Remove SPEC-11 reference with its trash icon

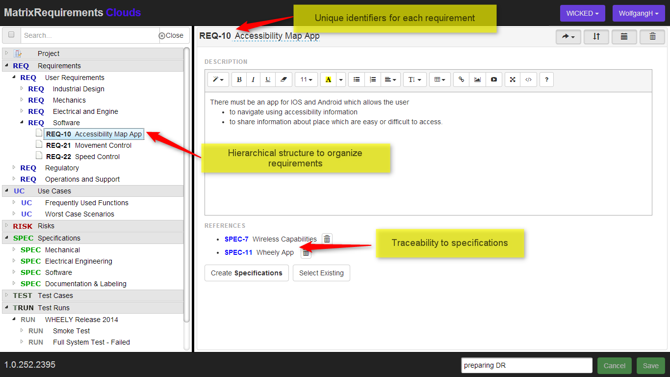(306, 253)
